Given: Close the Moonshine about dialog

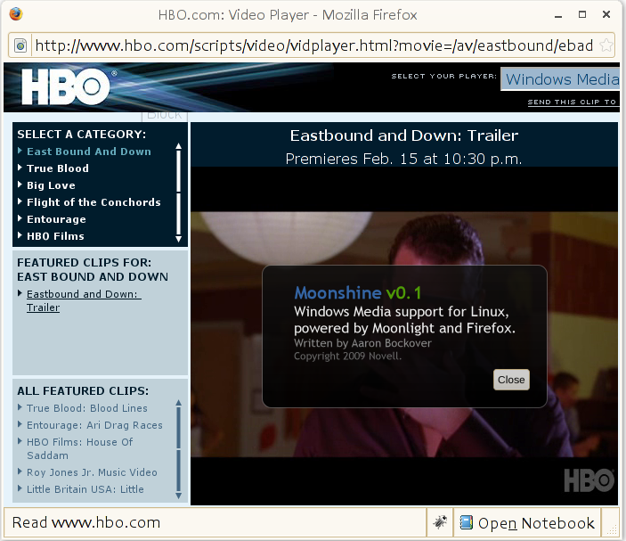Looking at the screenshot, I should tap(511, 380).
